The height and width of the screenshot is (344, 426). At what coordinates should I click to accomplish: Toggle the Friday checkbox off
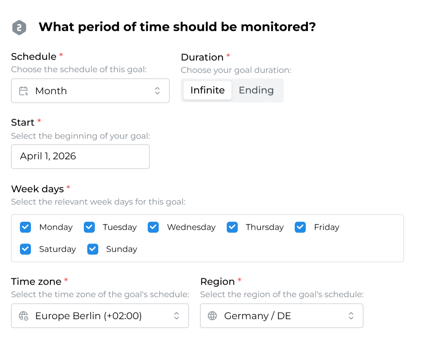pyautogui.click(x=300, y=227)
